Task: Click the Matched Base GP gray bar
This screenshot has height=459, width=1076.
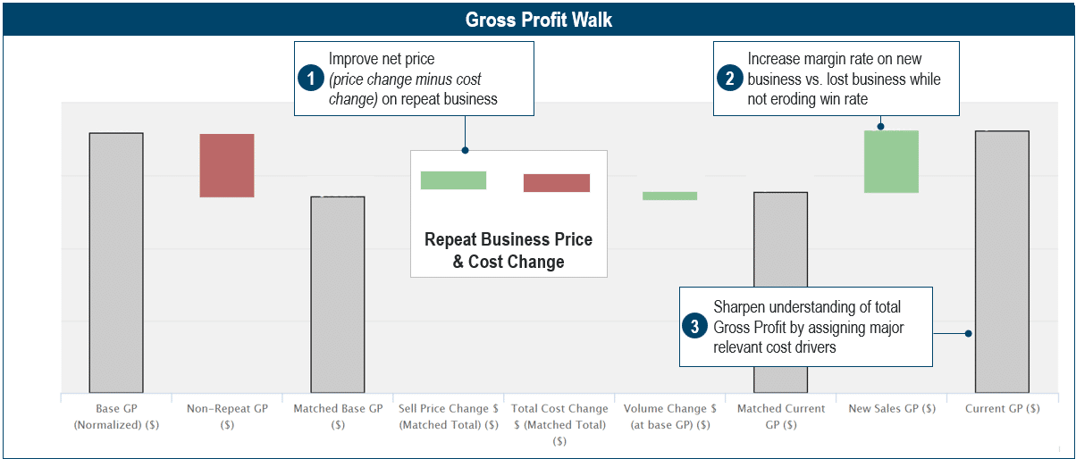Action: coord(338,295)
